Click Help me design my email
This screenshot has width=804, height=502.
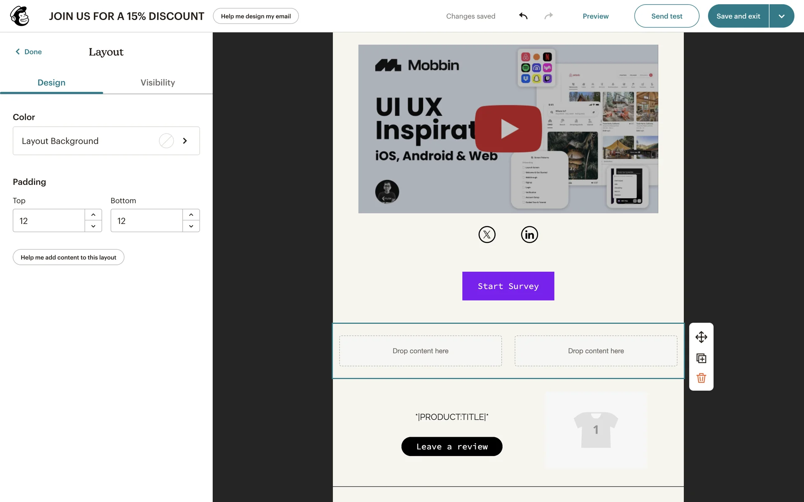pos(255,16)
